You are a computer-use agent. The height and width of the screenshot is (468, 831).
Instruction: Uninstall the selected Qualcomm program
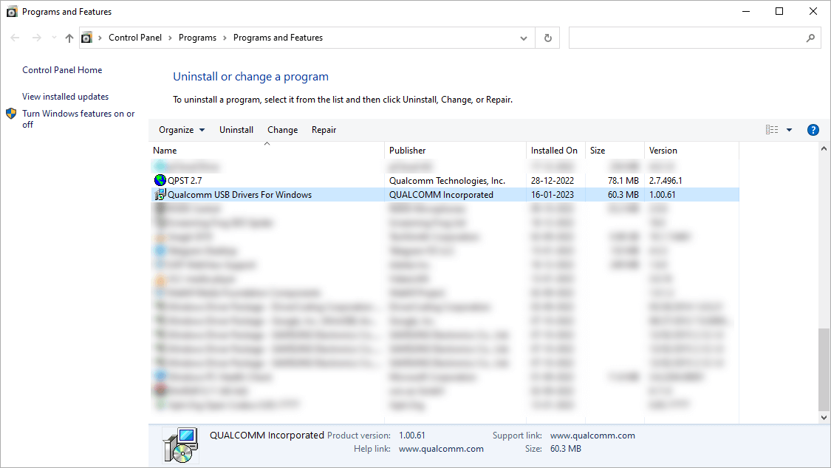pyautogui.click(x=236, y=129)
